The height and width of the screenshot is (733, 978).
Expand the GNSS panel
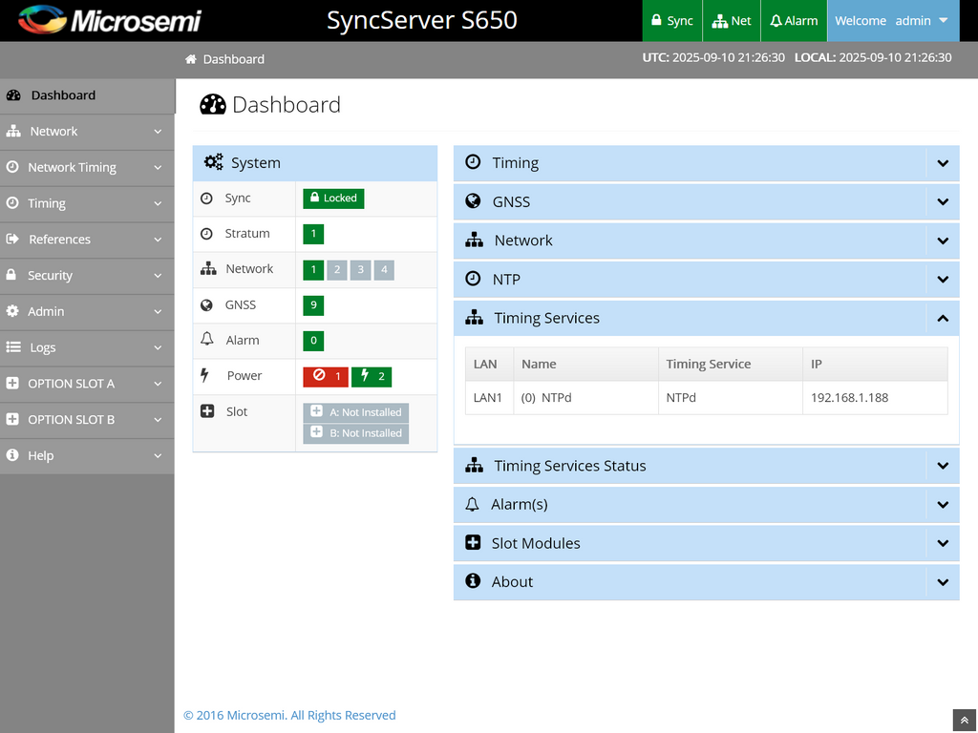pos(706,202)
